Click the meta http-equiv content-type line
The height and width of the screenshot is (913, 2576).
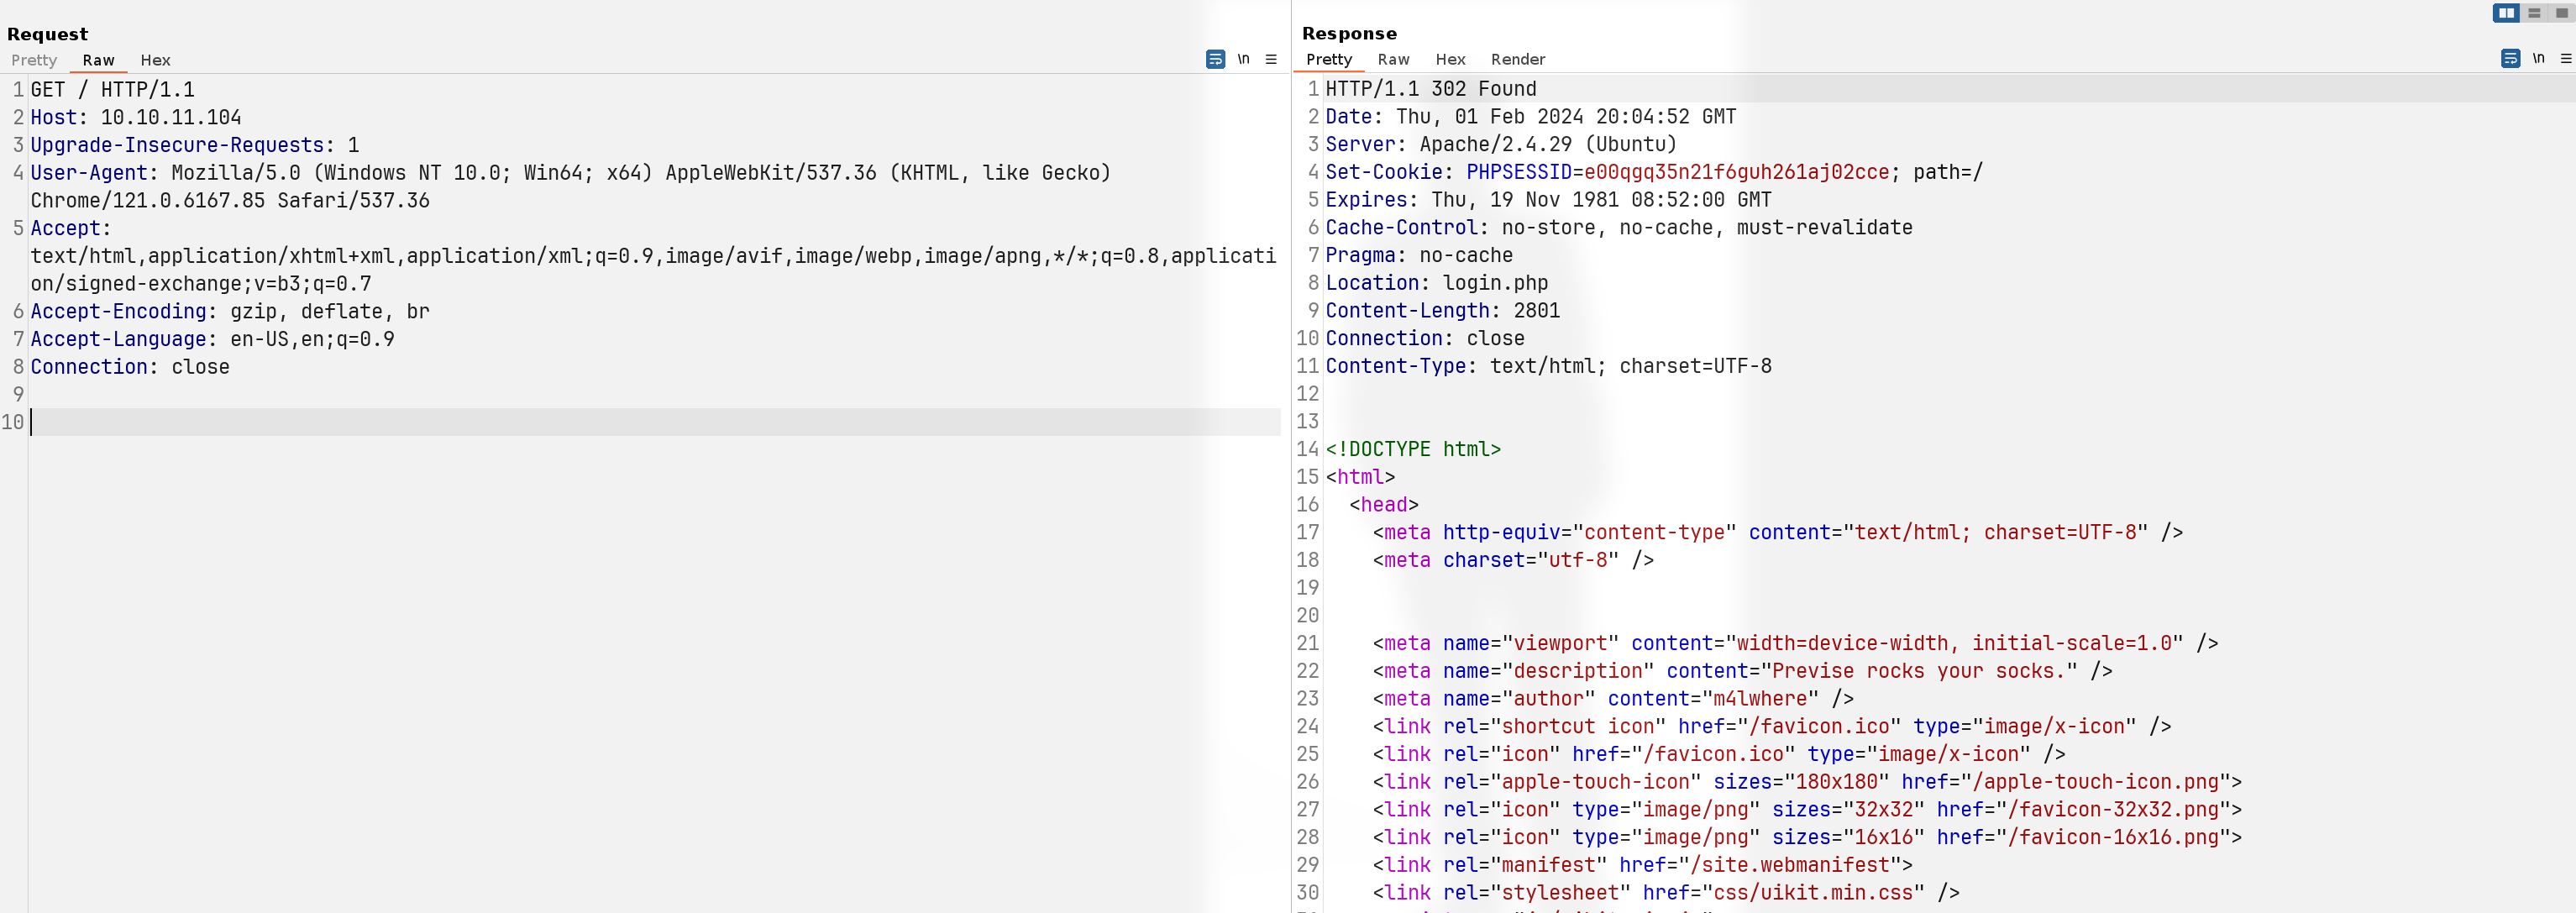[1778, 533]
